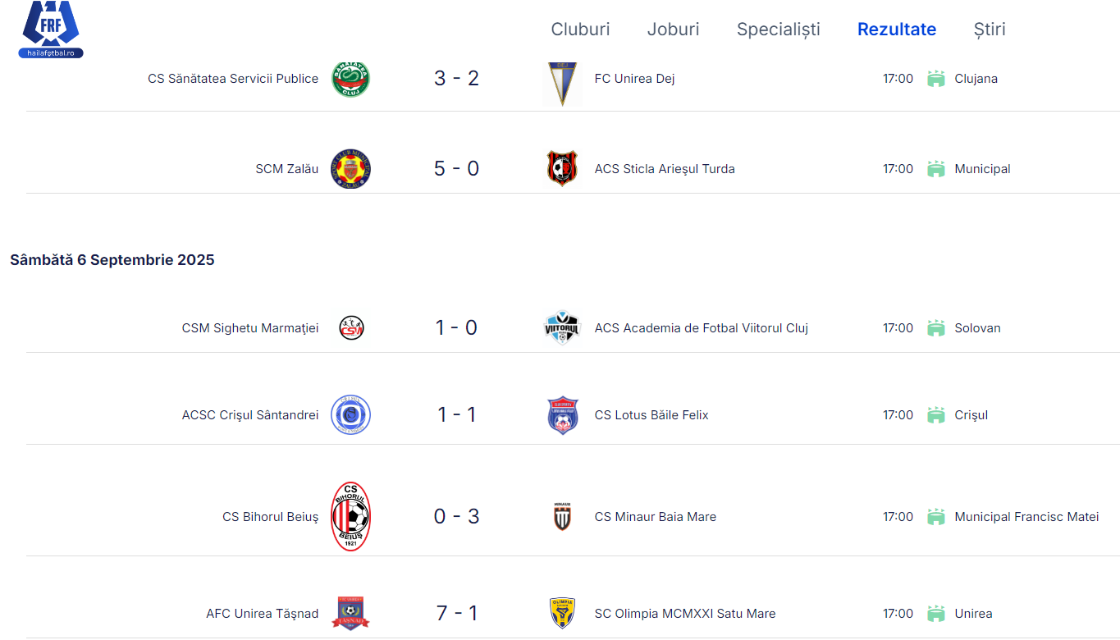Open the Cluburi menu item
1120x640 pixels.
tap(580, 30)
